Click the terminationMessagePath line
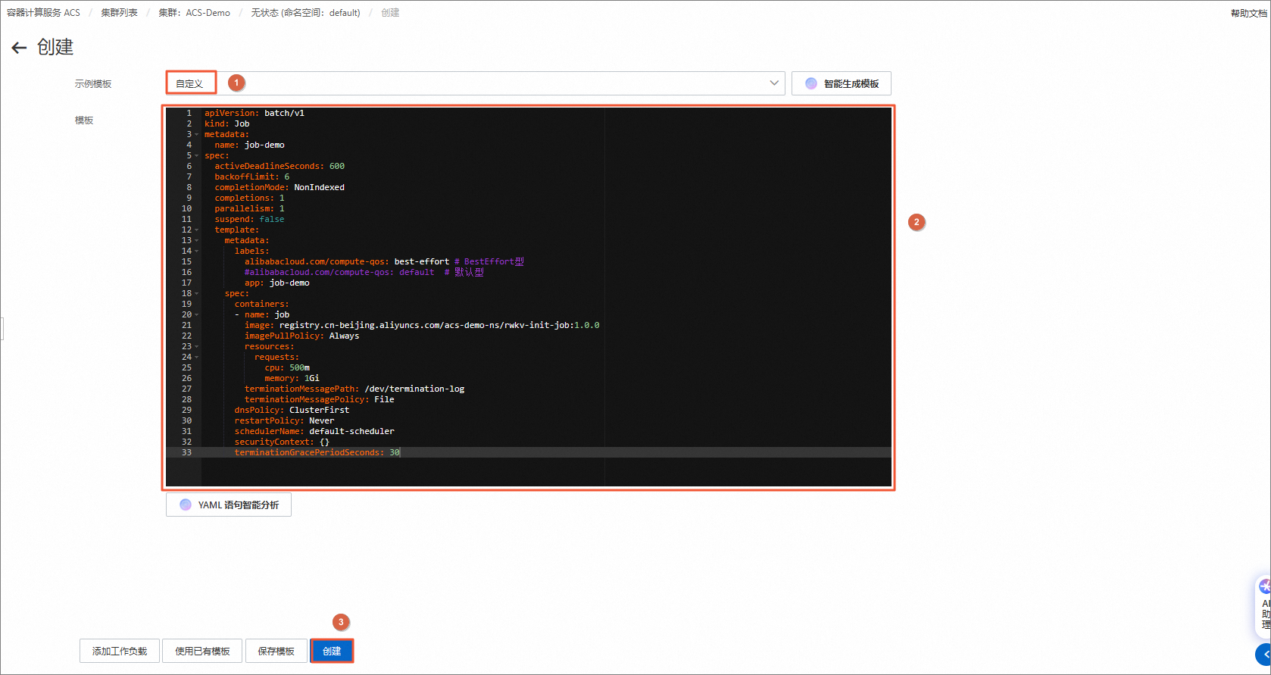This screenshot has width=1271, height=675. (354, 389)
